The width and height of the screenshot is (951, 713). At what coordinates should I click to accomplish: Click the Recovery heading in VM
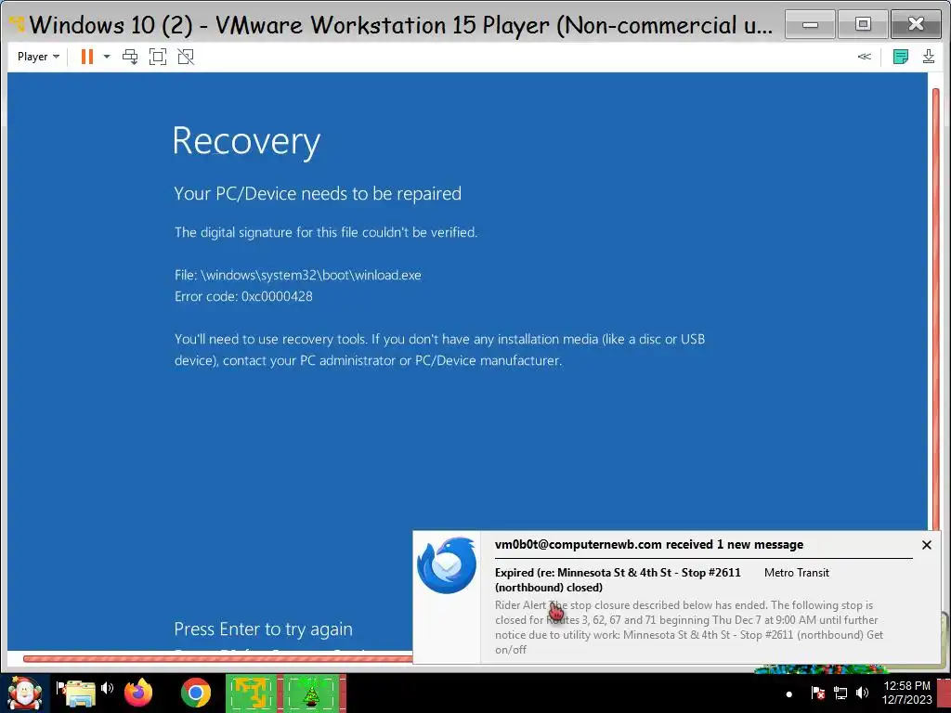pyautogui.click(x=246, y=142)
